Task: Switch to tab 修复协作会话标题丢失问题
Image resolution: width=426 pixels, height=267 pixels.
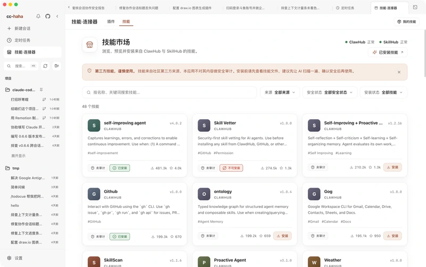Action: point(138,8)
